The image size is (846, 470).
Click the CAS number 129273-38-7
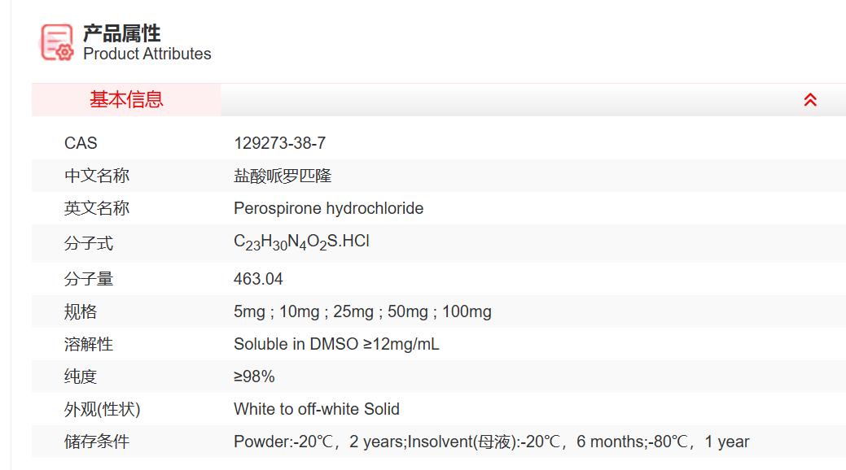(279, 143)
